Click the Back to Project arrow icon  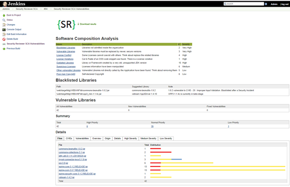pyautogui.click(x=4, y=15)
